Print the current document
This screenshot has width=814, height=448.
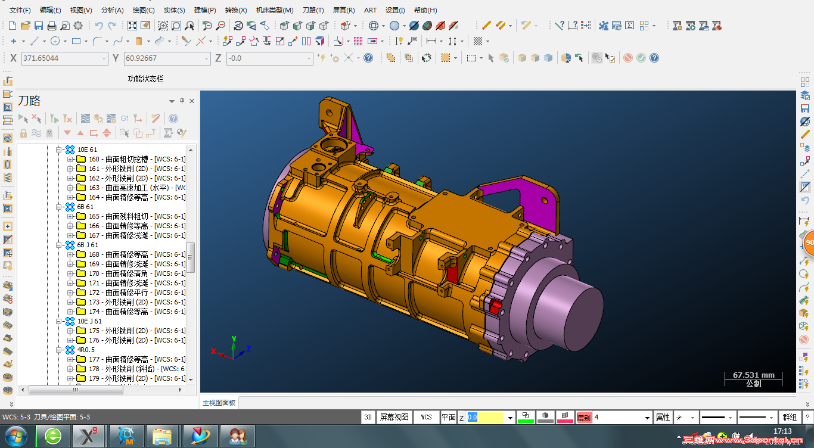point(52,26)
